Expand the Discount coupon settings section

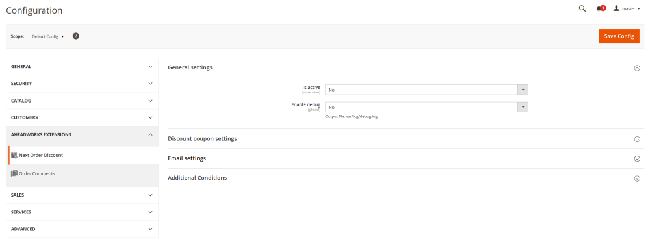click(x=637, y=140)
